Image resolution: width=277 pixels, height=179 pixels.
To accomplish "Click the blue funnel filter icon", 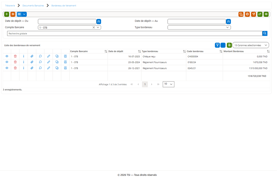I will [x=217, y=45].
